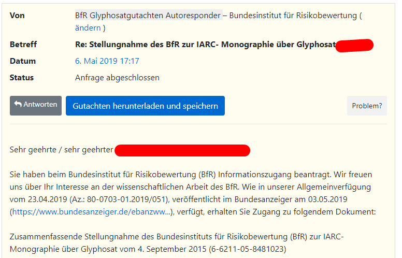Visit the bundesanzeiger.de hyperlink in the message
Image resolution: width=402 pixels, height=258 pixels.
[x=91, y=211]
